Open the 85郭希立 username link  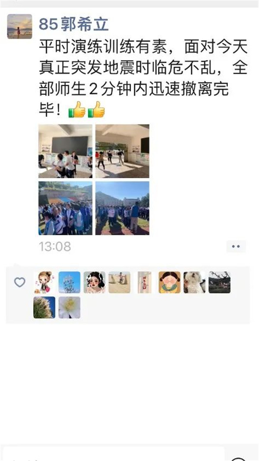point(74,24)
